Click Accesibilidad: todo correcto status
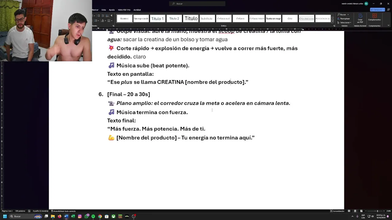392x220 pixels. tap(63, 211)
